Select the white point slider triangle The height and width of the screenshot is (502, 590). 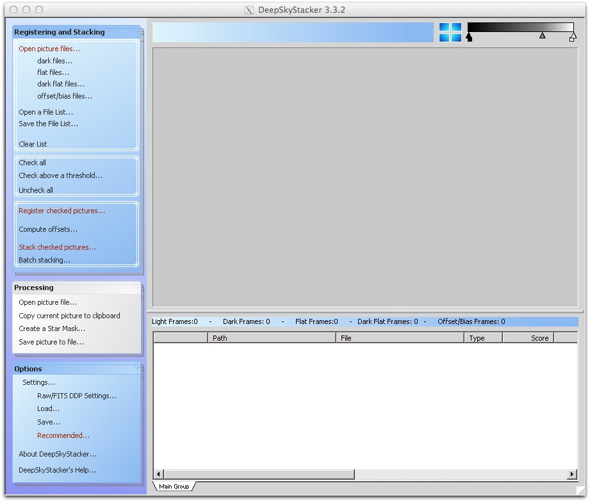point(572,37)
